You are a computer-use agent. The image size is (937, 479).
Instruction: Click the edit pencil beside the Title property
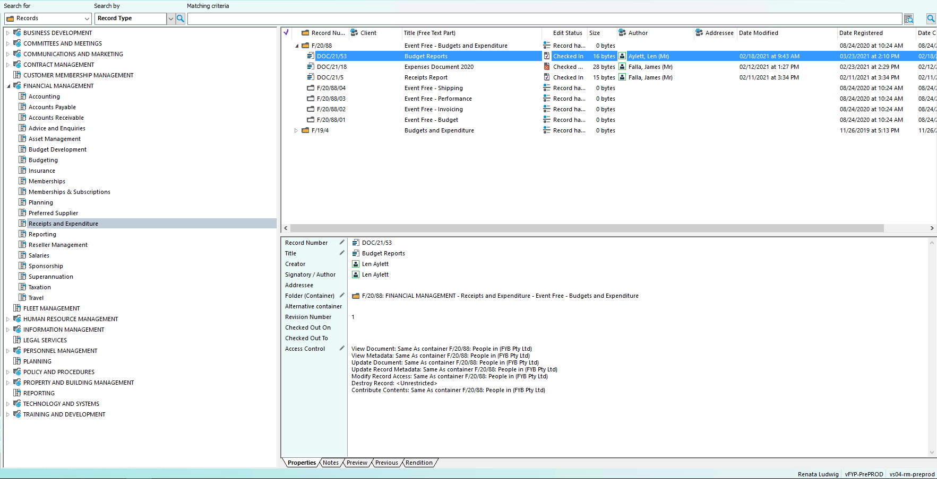point(341,253)
